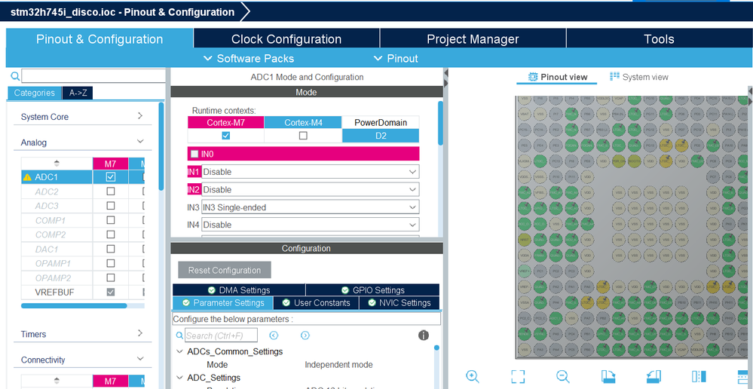Click the green check on DMA Settings tab
This screenshot has width=753, height=389.
coord(211,290)
